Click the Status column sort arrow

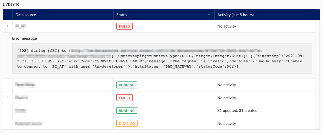pyautogui.click(x=209, y=15)
